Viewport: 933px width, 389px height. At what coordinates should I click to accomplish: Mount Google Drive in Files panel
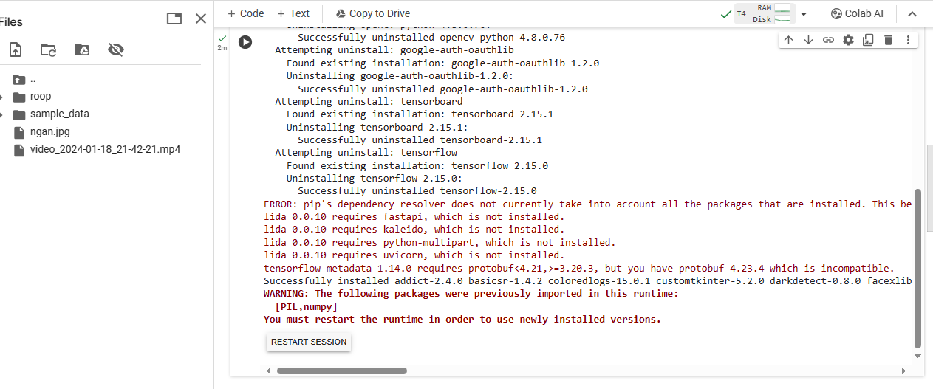pos(82,49)
